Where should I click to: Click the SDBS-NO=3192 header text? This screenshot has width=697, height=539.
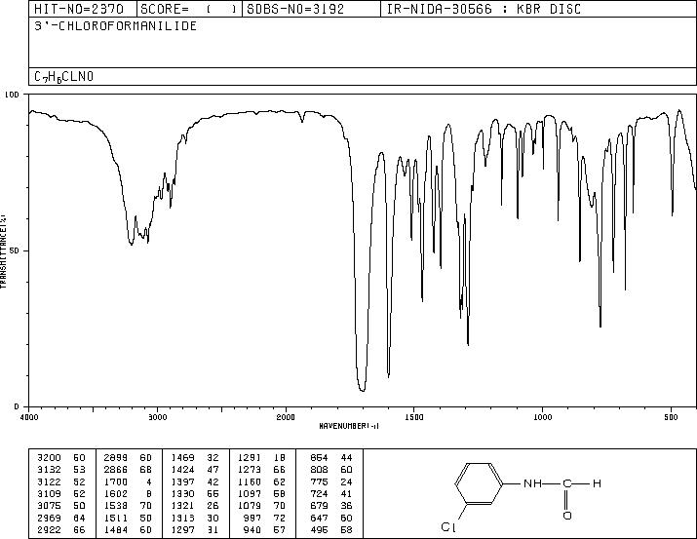295,9
